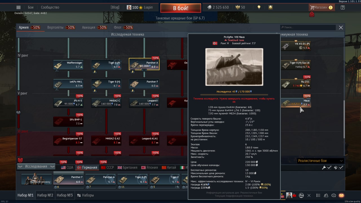Switch to preset Набор №3
This screenshot has width=361, height=203.
point(65,195)
